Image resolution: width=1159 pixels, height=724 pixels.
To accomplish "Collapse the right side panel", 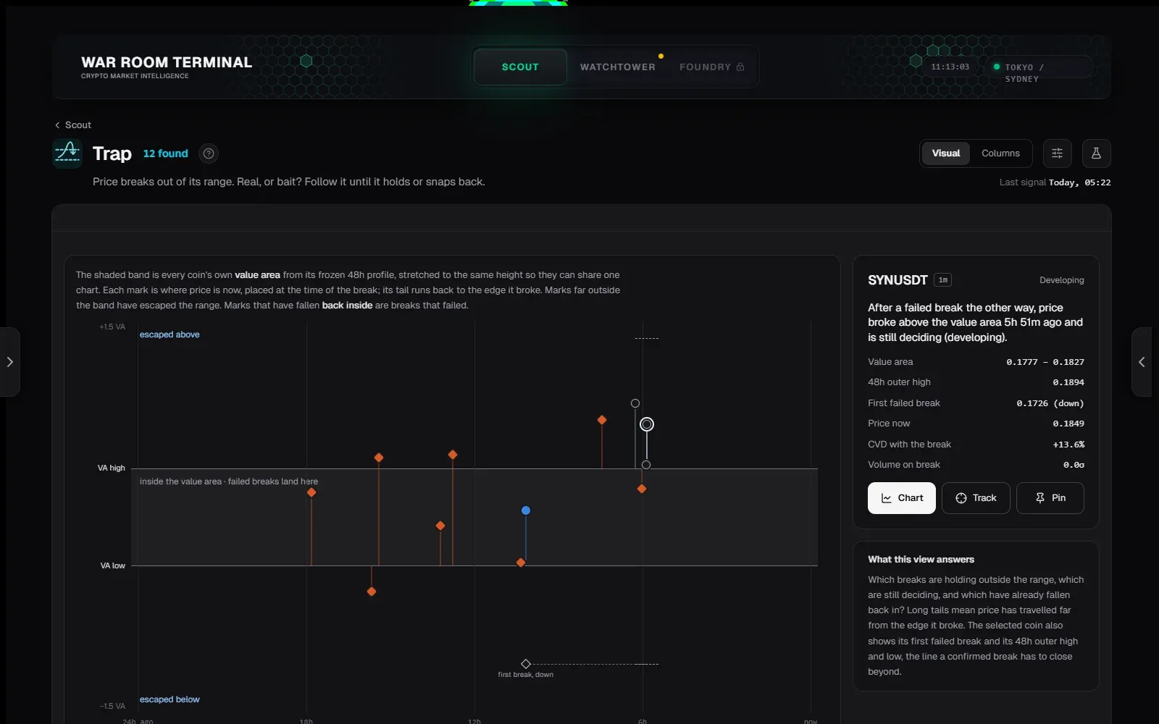I will tap(1142, 362).
